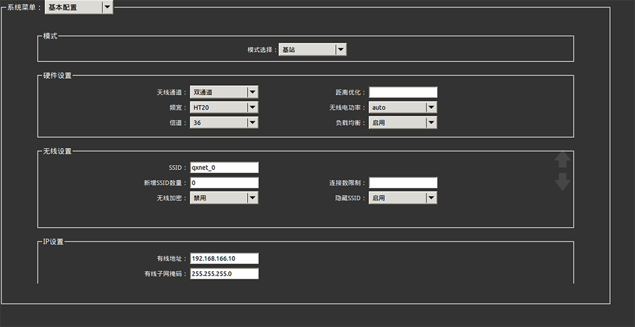
Task: Click the down arrow icon in 无线设置
Action: (562, 182)
